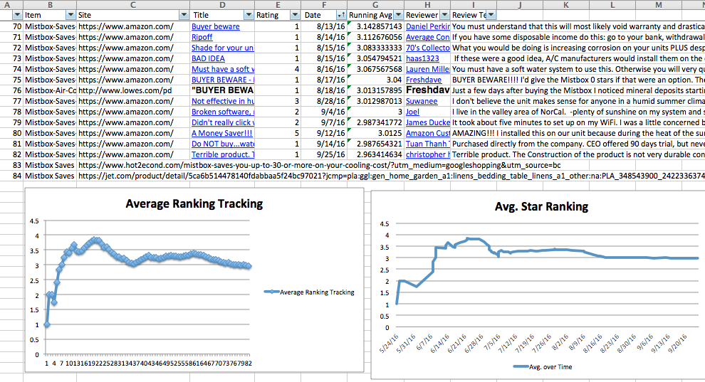Click the hot2econd.com URL cell in row 83
The height and width of the screenshot is (382, 705).
click(319, 165)
